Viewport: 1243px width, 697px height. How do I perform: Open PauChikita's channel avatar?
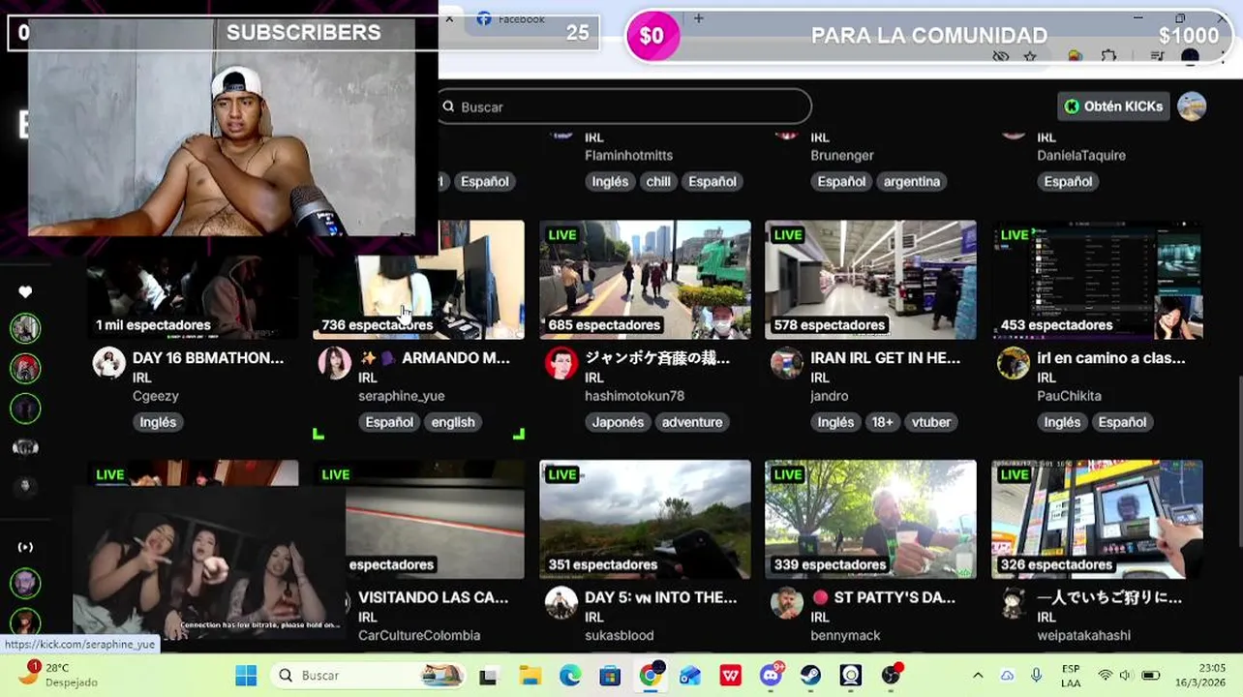[x=1013, y=363]
